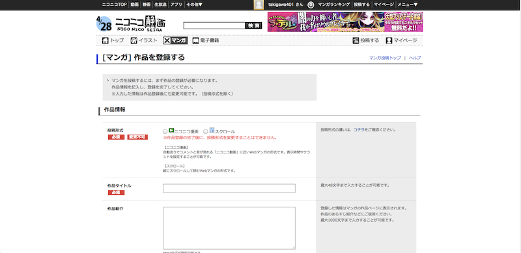Screen dimensions: 521x253
Task: Click 投稿する in the top black bar
Action: click(362, 5)
